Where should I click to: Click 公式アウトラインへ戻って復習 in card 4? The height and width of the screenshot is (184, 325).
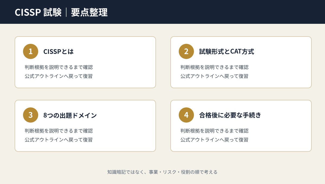(x=214, y=140)
